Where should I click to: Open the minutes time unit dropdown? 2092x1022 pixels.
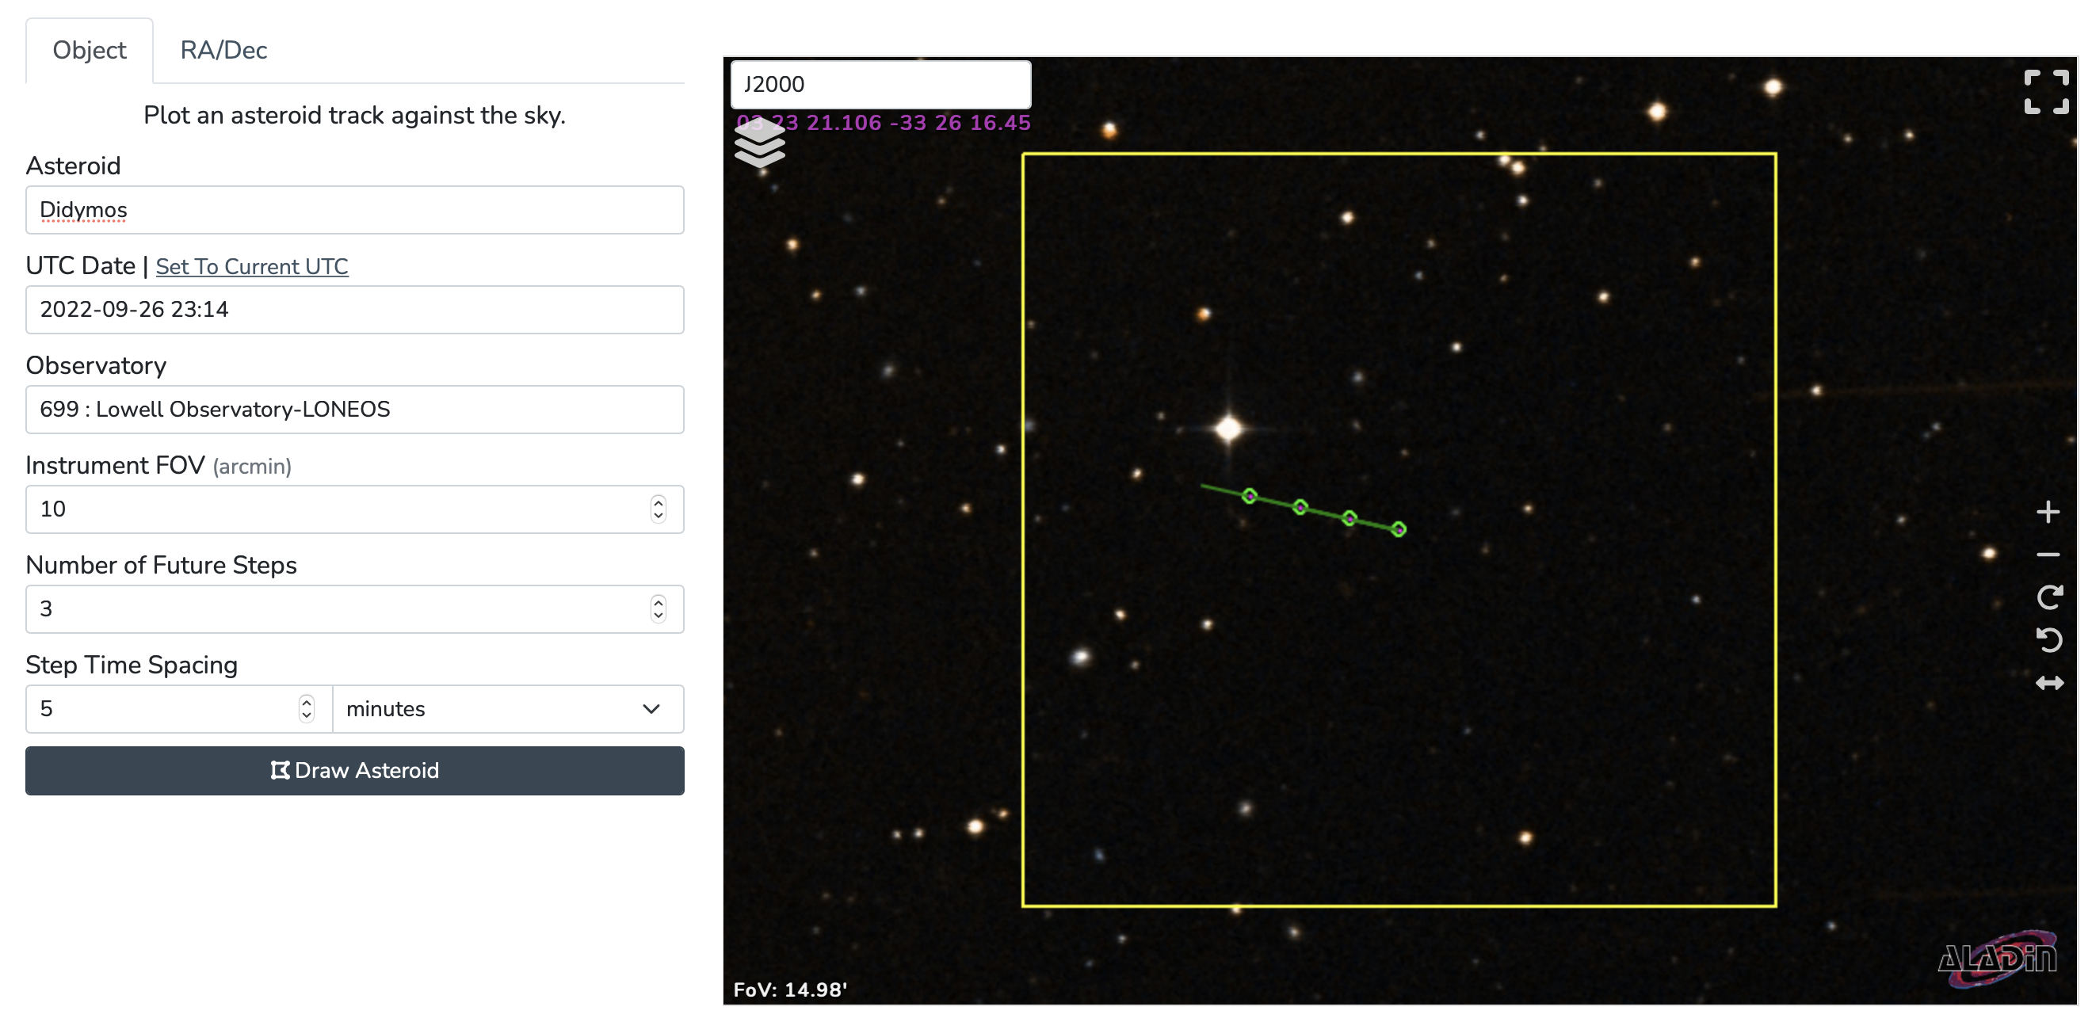point(508,708)
